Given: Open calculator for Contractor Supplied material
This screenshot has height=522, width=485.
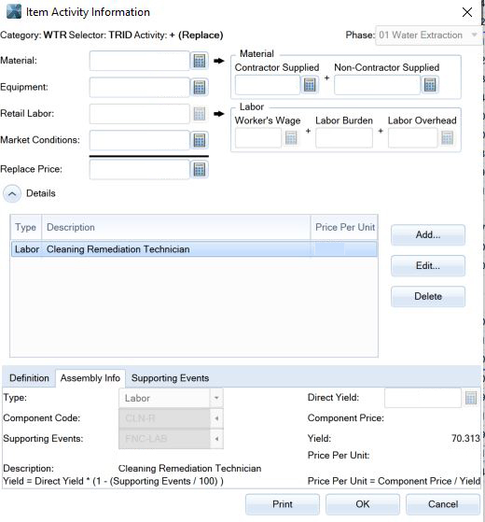Looking at the screenshot, I should pyautogui.click(x=310, y=85).
